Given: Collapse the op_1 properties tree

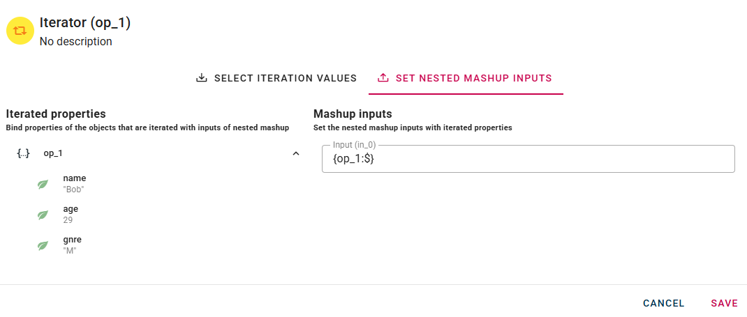Looking at the screenshot, I should 296,153.
